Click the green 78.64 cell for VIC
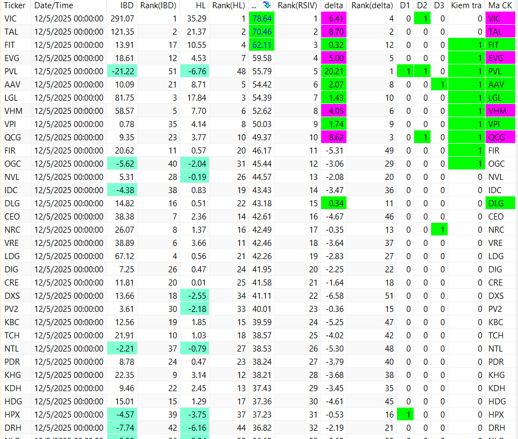 click(262, 19)
